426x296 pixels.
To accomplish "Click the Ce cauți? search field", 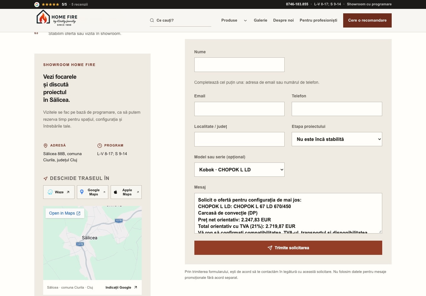I will 180,20.
